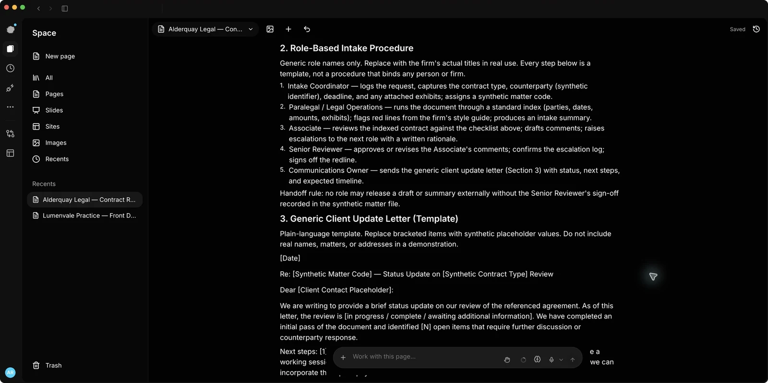Open the three-dots more menu in left rail

tap(11, 107)
